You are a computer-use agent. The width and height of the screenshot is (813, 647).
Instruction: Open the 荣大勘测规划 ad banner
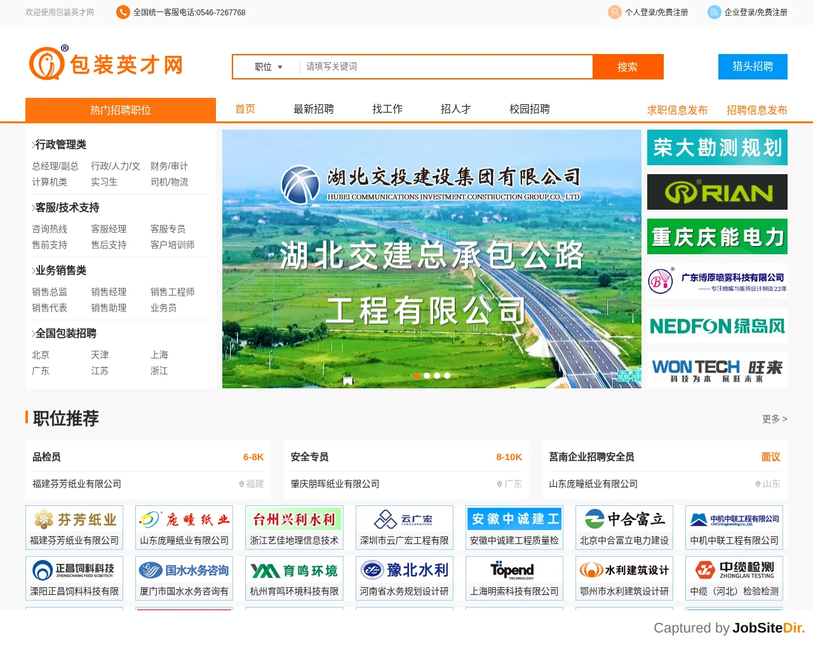click(717, 147)
